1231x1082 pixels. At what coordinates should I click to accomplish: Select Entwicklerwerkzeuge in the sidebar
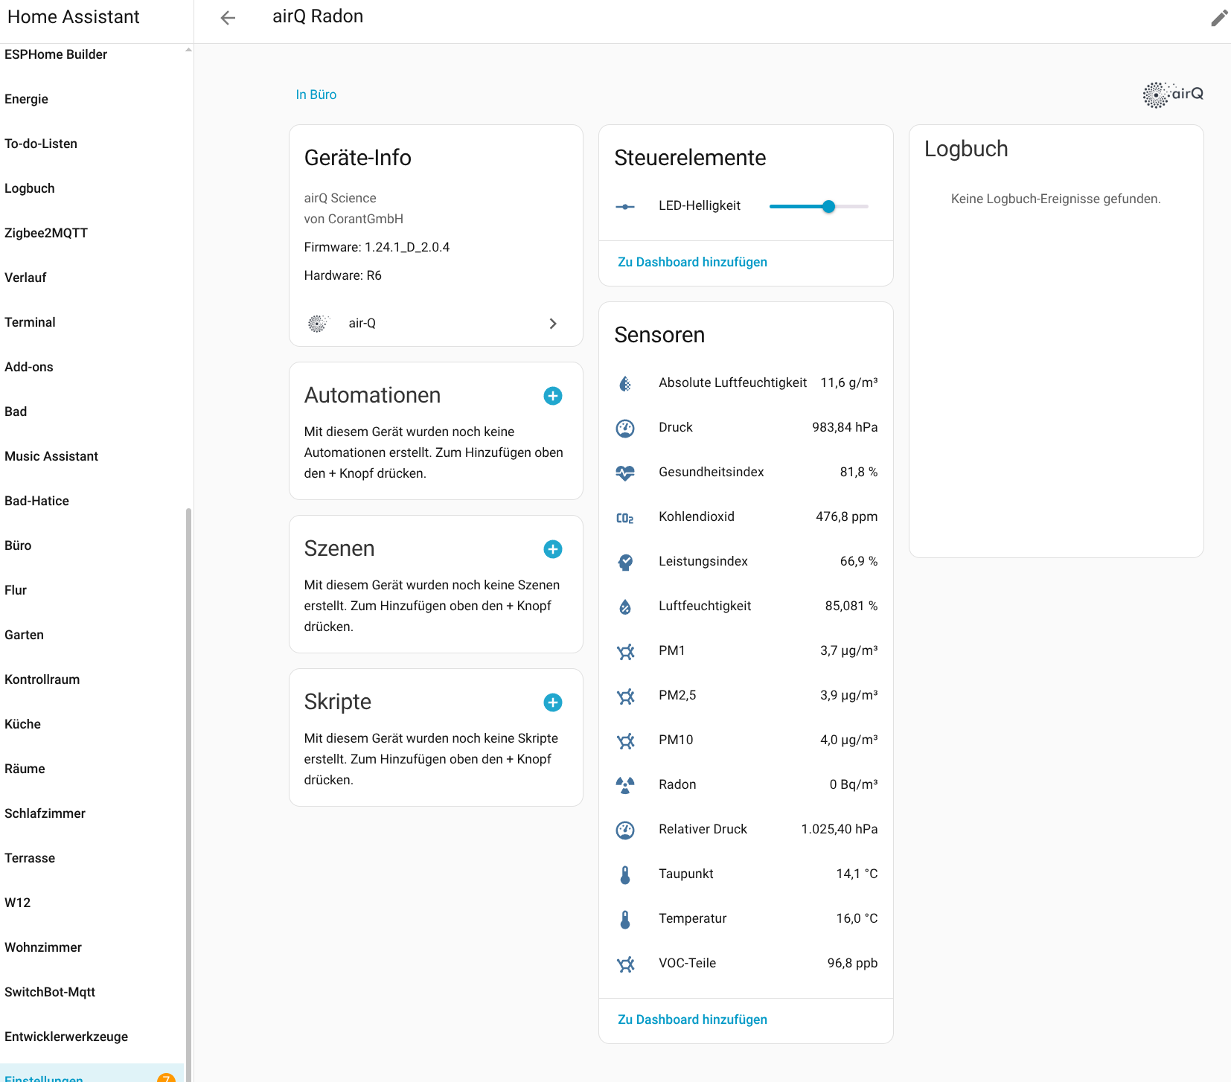click(x=66, y=1037)
